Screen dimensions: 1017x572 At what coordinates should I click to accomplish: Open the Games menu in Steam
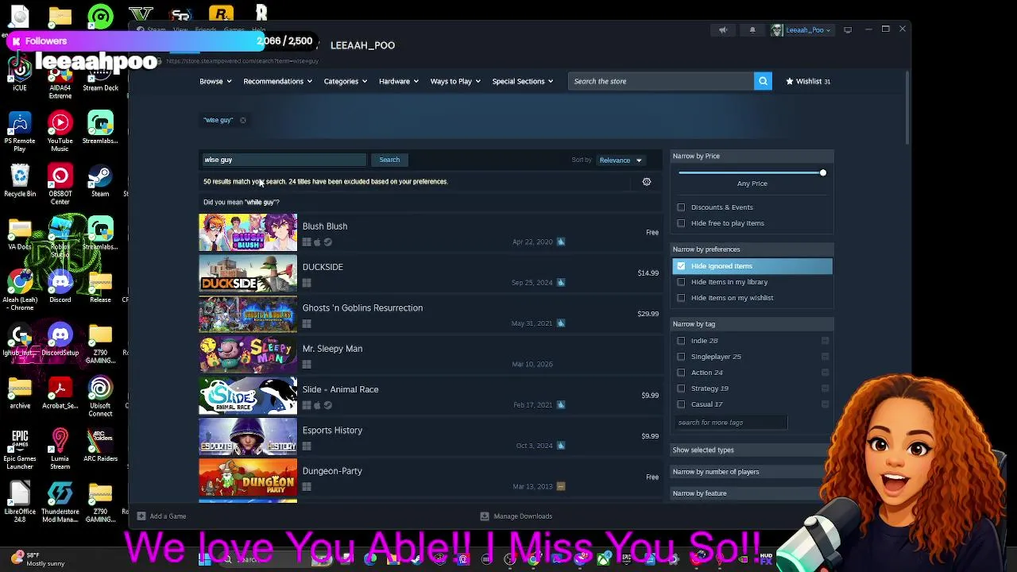(234, 30)
